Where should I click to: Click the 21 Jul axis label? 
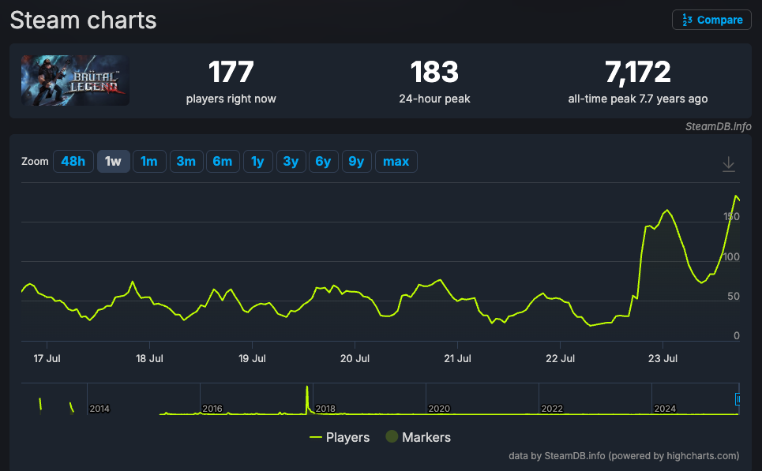[x=457, y=358]
